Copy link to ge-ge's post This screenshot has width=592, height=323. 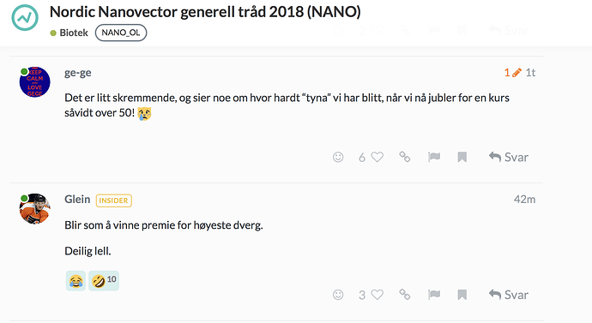(x=405, y=157)
